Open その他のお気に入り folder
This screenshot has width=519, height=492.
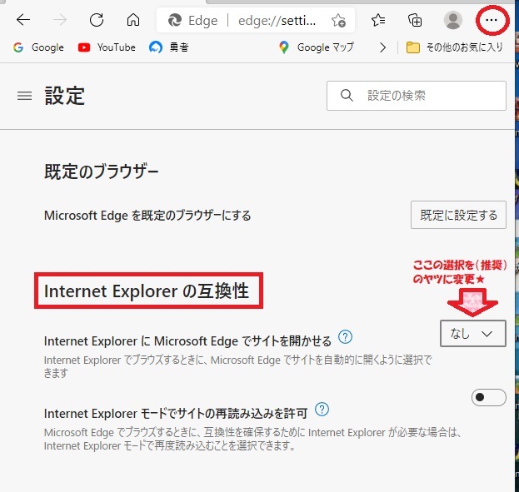(455, 47)
